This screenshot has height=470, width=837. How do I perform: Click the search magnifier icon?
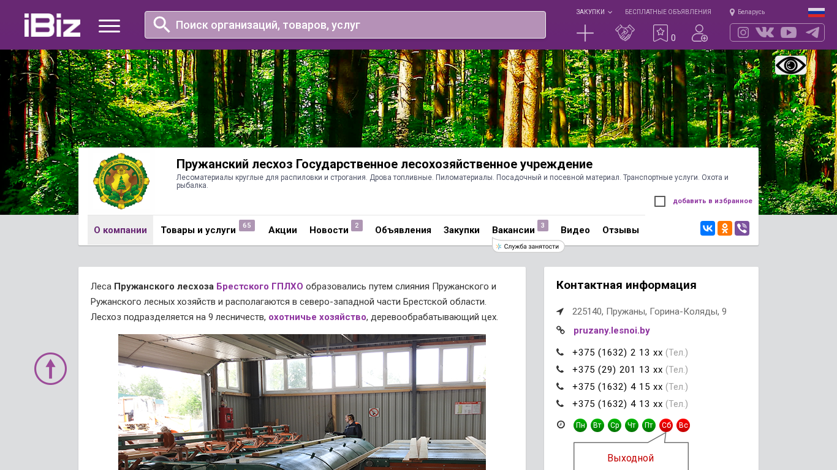162,24
